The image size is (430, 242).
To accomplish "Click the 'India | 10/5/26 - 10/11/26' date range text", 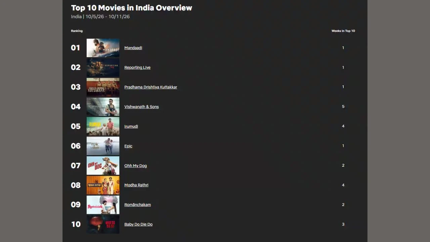I will [x=100, y=16].
